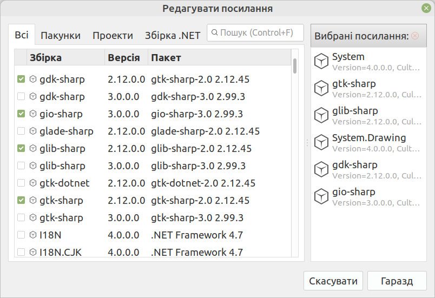Screen dimensions: 435x298
Task: Sort by the Версія column header
Action: (126, 58)
